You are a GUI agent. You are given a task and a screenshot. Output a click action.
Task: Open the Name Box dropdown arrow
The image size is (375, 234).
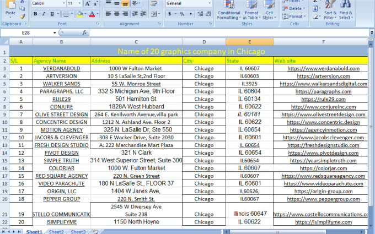pyautogui.click(x=55, y=32)
